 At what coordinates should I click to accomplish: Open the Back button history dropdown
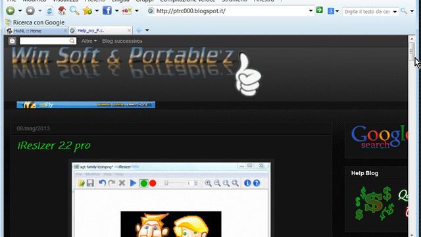coord(20,11)
